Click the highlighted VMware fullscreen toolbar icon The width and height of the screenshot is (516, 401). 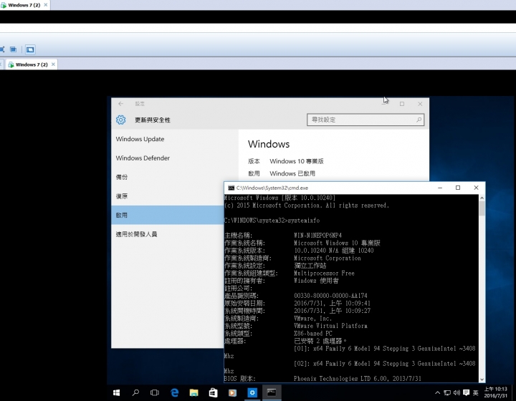[30, 49]
